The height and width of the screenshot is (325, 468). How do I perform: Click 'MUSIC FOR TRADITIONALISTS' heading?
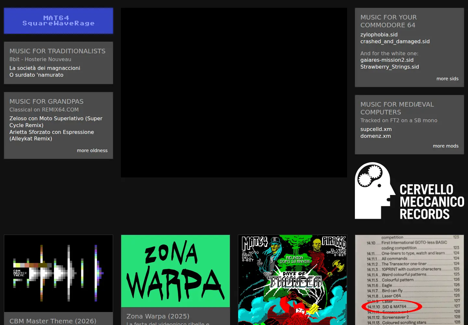coord(58,51)
